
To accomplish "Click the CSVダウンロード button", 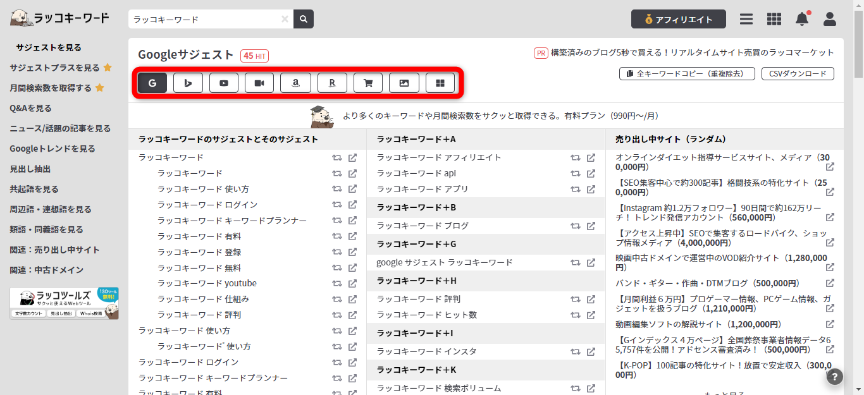I will [x=798, y=74].
